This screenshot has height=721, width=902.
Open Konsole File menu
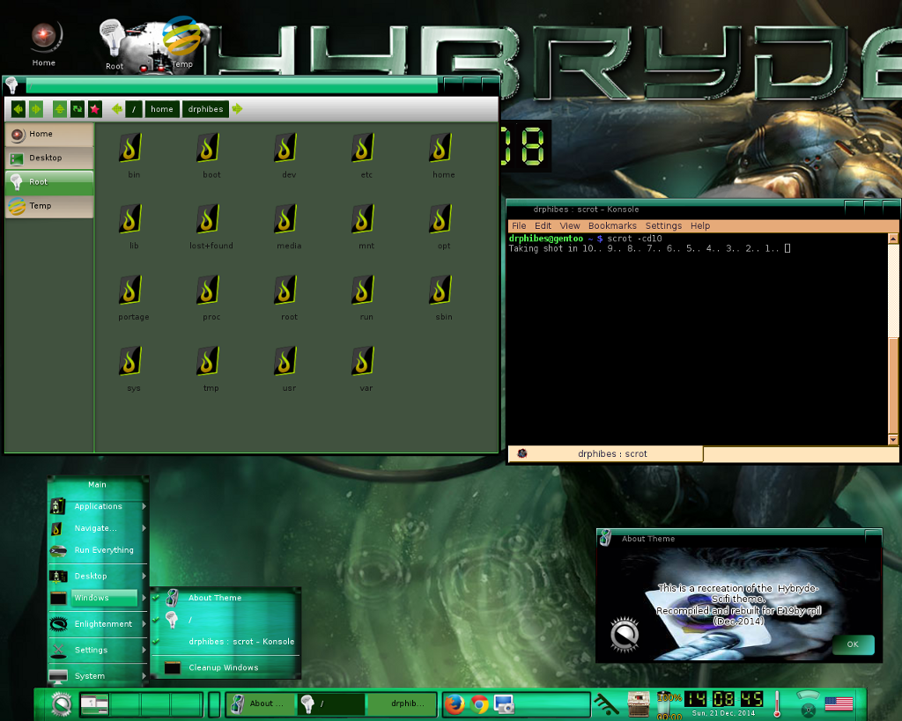519,226
